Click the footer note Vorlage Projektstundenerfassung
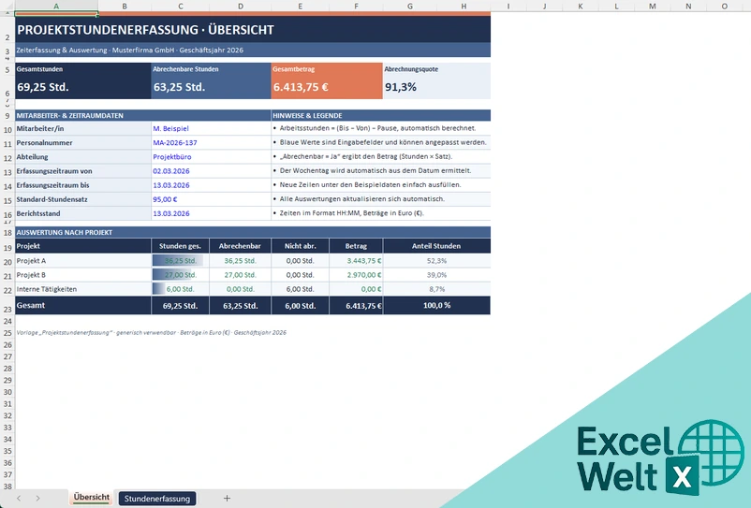This screenshot has height=508, width=751. pos(152,332)
